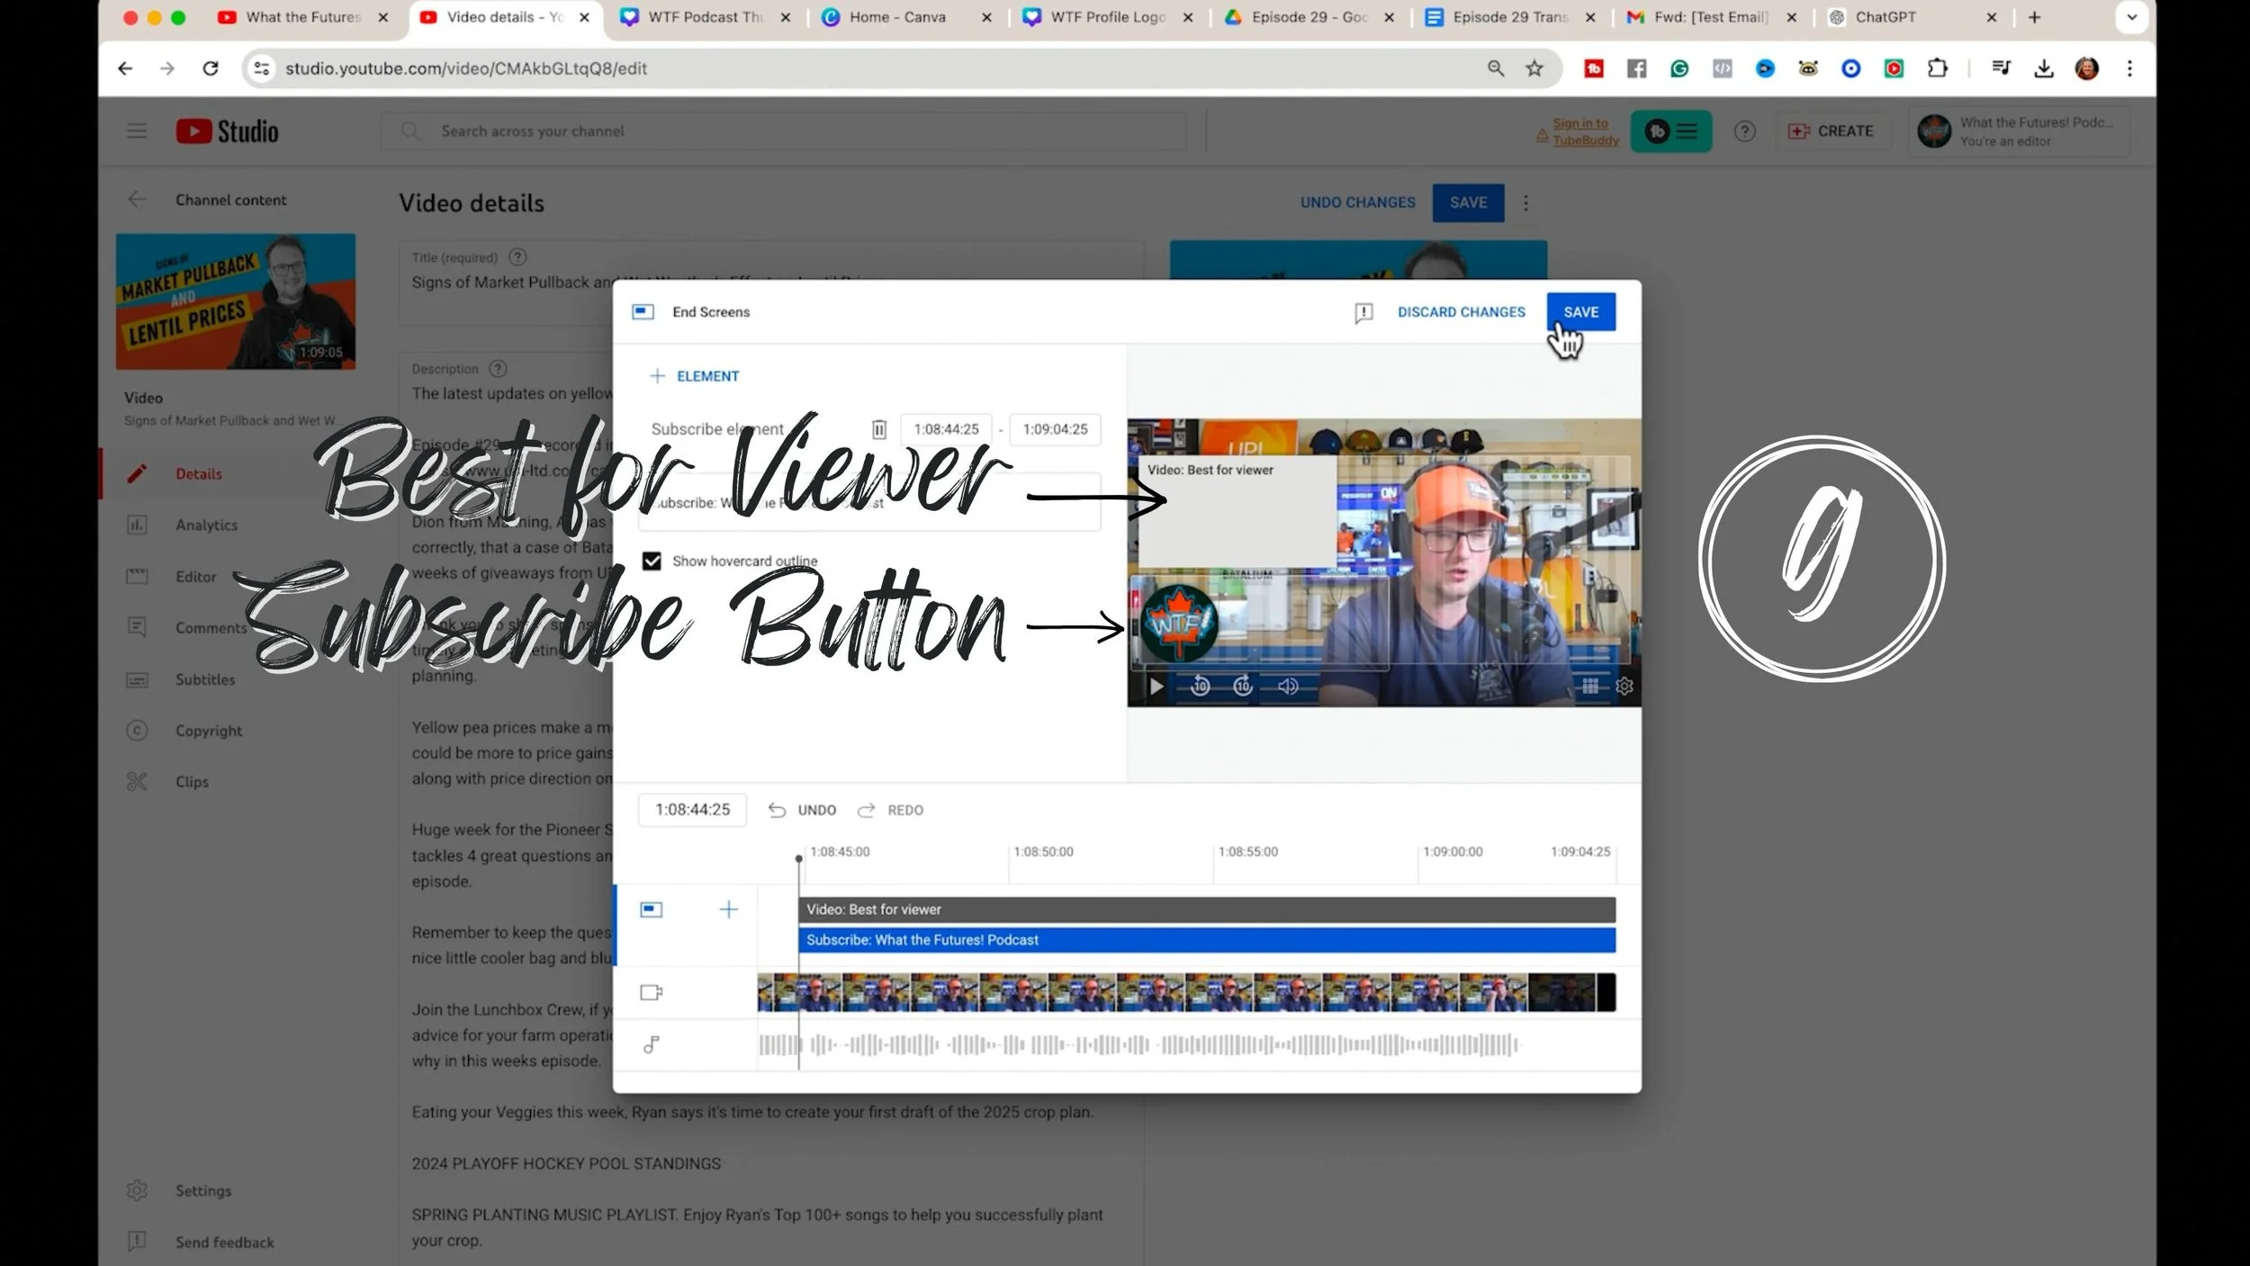Click the Video details Save button
Screen dimensions: 2250x1266
pyautogui.click(x=1468, y=202)
